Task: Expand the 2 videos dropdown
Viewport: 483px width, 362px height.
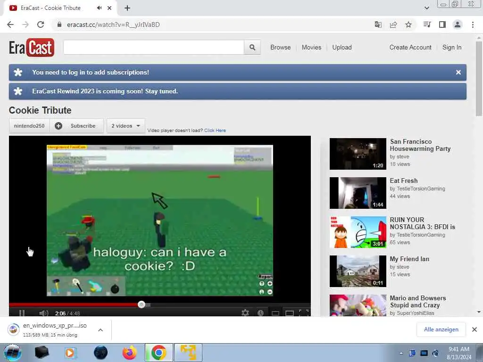Action: pos(125,126)
